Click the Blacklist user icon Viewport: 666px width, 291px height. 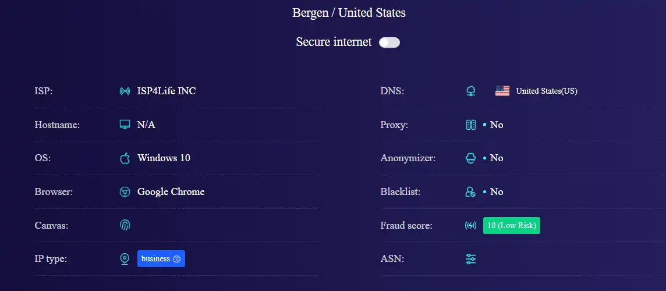coord(470,192)
